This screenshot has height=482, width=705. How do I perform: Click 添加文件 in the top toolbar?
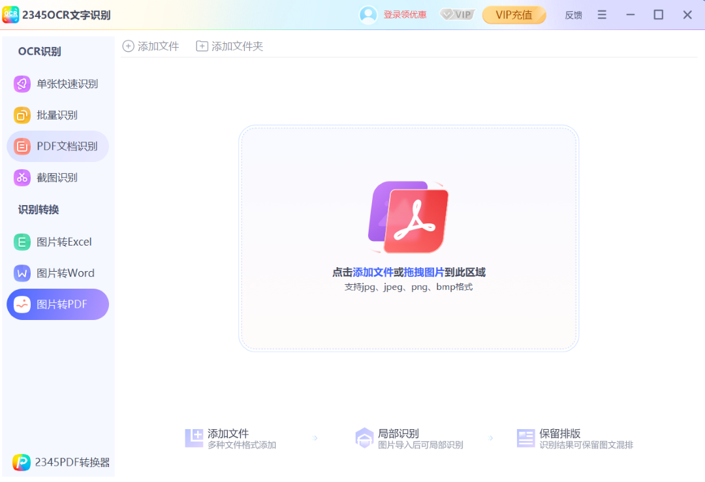[x=151, y=46]
